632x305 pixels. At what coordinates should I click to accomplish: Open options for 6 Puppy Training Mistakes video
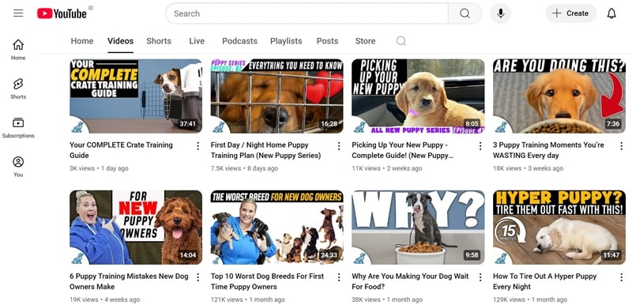pyautogui.click(x=198, y=277)
